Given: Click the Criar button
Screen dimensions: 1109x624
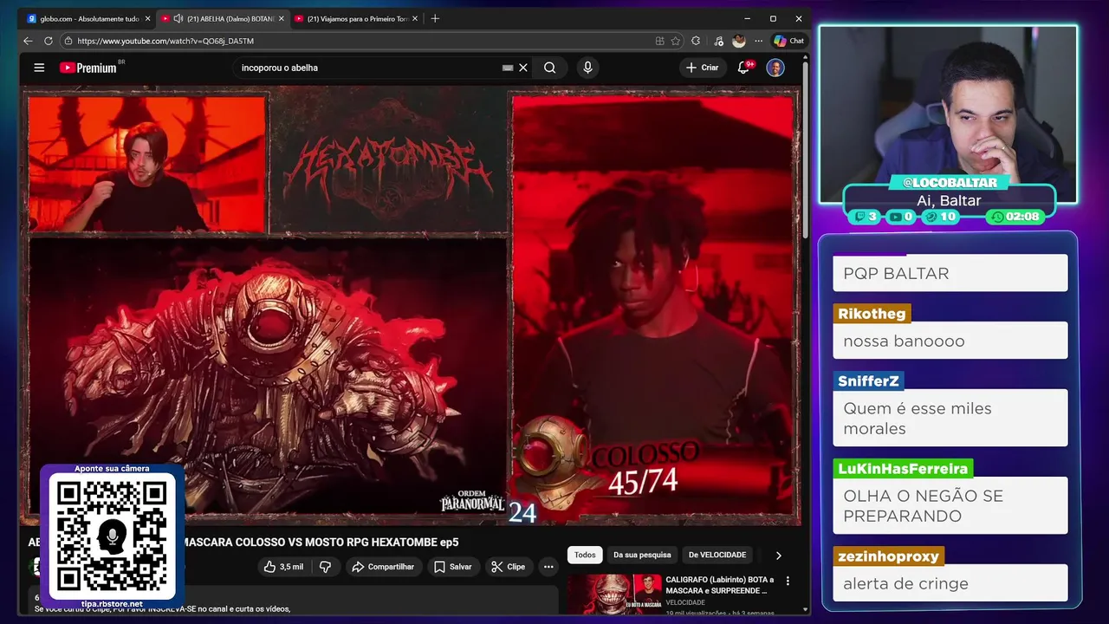Looking at the screenshot, I should [703, 68].
